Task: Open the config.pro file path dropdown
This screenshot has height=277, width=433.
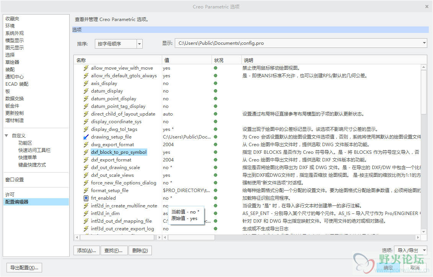Action: tap(424, 43)
